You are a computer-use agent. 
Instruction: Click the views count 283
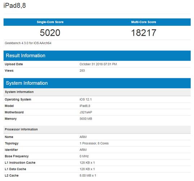tap(82, 71)
